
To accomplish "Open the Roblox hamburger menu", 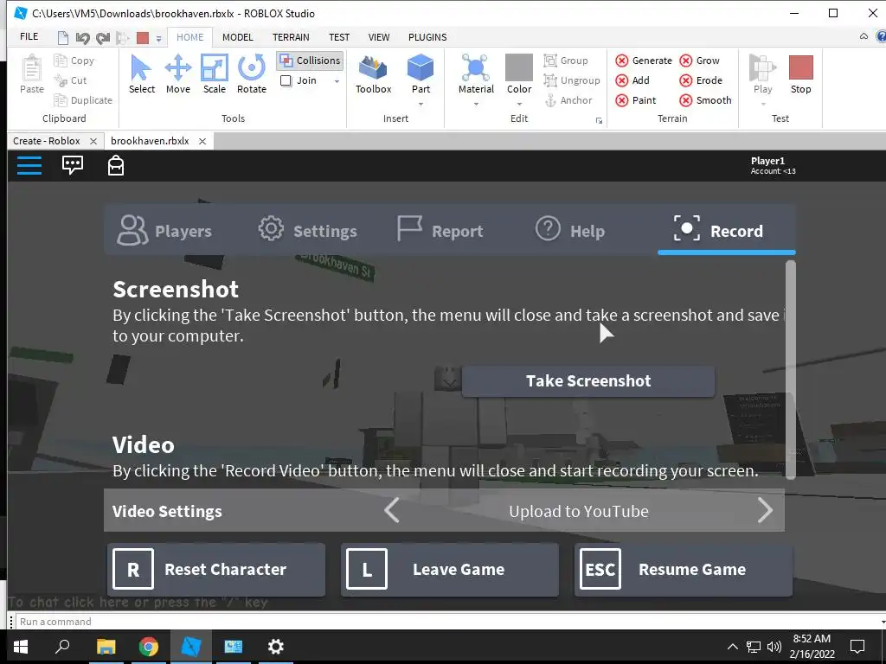I will pyautogui.click(x=29, y=165).
